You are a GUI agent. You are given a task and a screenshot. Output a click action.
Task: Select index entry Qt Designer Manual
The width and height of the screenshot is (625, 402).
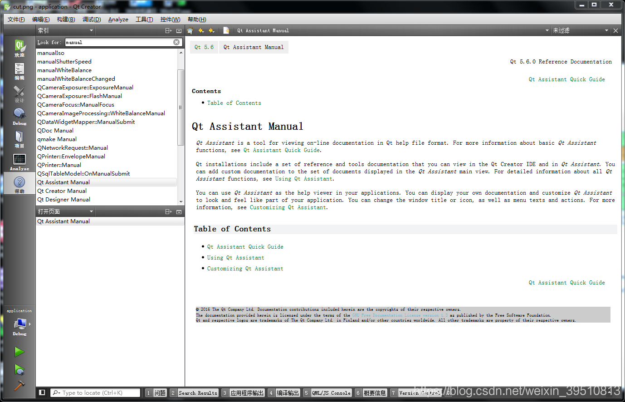(x=63, y=200)
